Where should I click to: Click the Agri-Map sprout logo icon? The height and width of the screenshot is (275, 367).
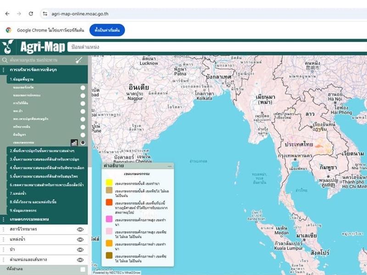pyautogui.click(x=8, y=46)
